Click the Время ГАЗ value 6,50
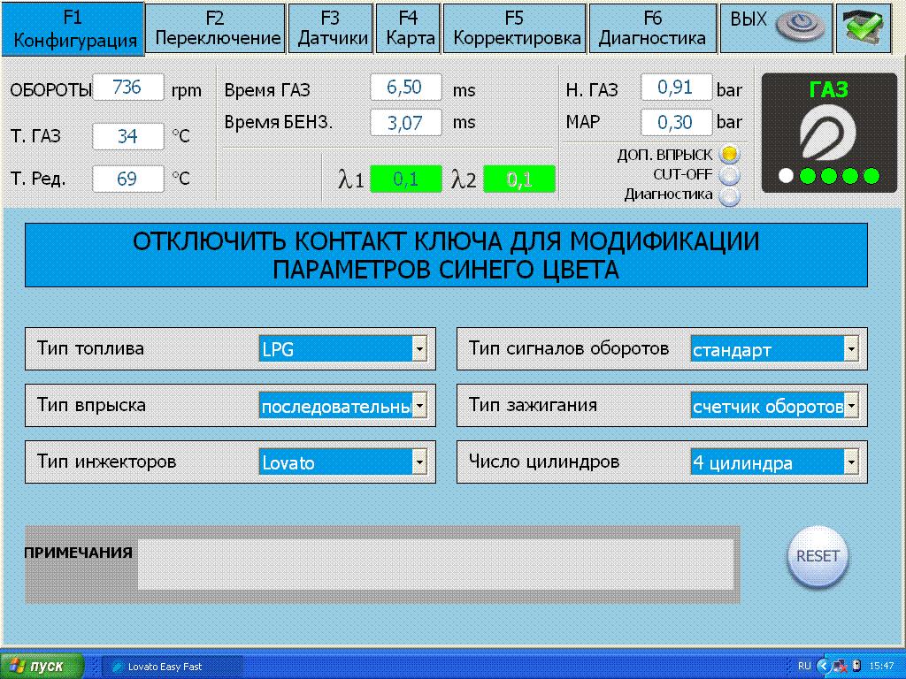The image size is (906, 679). 405,88
